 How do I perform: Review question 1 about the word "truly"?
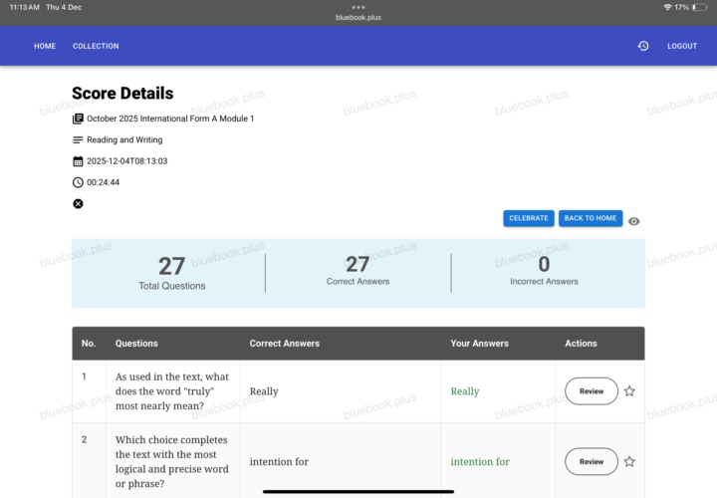(592, 391)
